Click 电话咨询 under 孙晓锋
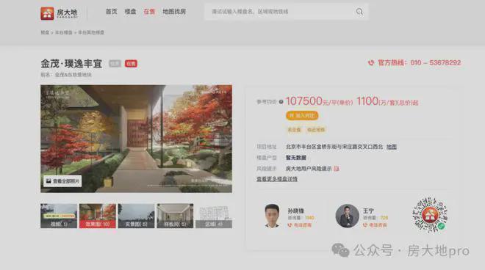Image resolution: width=485 pixels, height=270 pixels. click(302, 225)
